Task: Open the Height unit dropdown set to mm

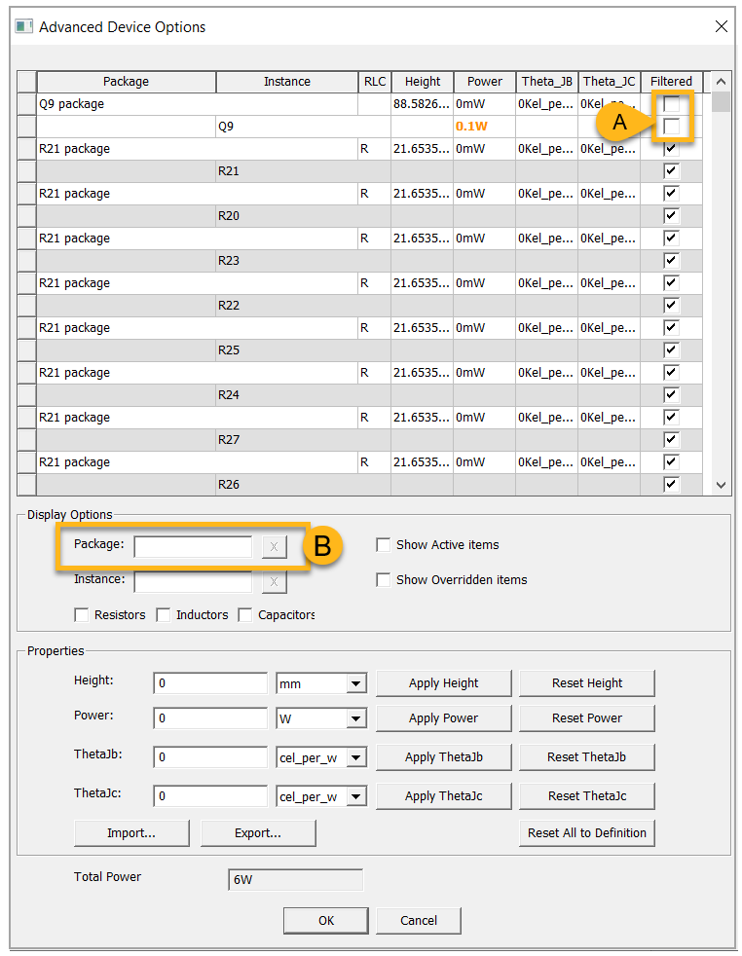Action: tap(356, 684)
